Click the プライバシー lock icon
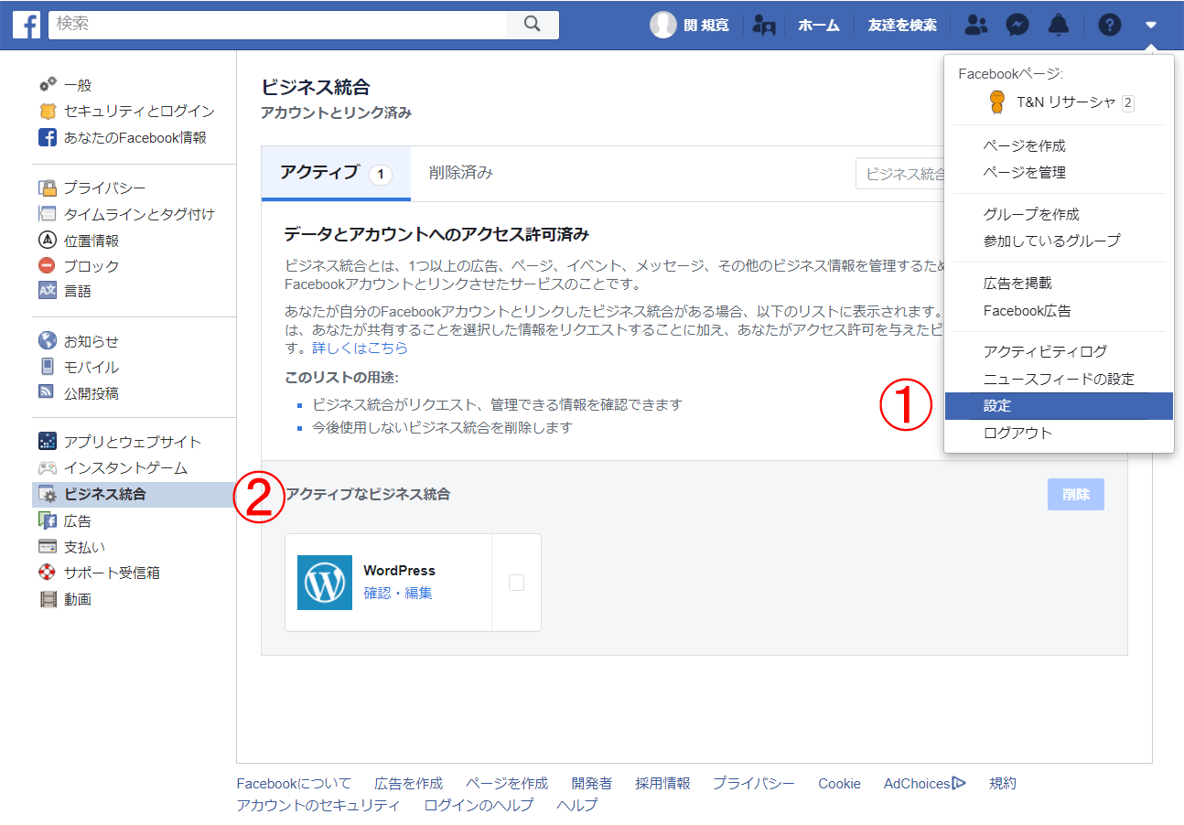This screenshot has width=1184, height=825. coord(48,187)
